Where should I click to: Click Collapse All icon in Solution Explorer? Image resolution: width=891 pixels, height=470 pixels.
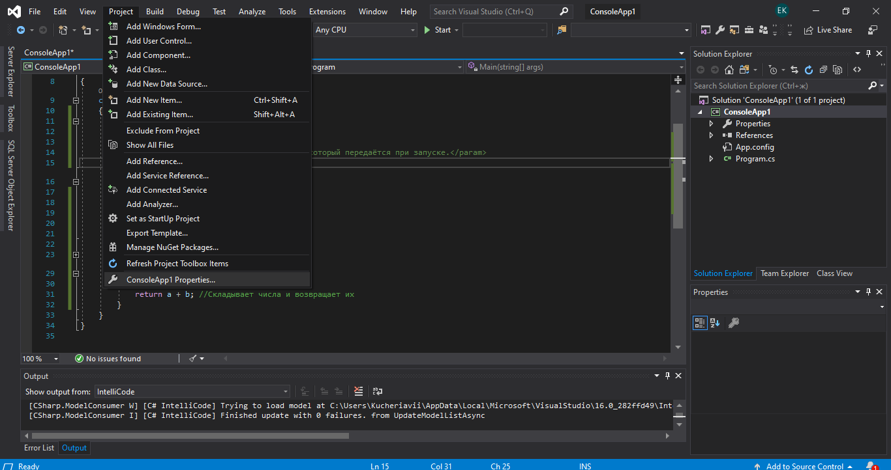point(823,70)
